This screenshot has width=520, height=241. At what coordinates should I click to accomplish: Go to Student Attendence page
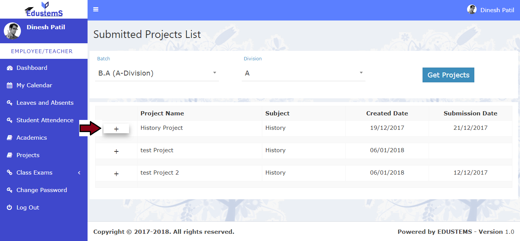coord(45,120)
